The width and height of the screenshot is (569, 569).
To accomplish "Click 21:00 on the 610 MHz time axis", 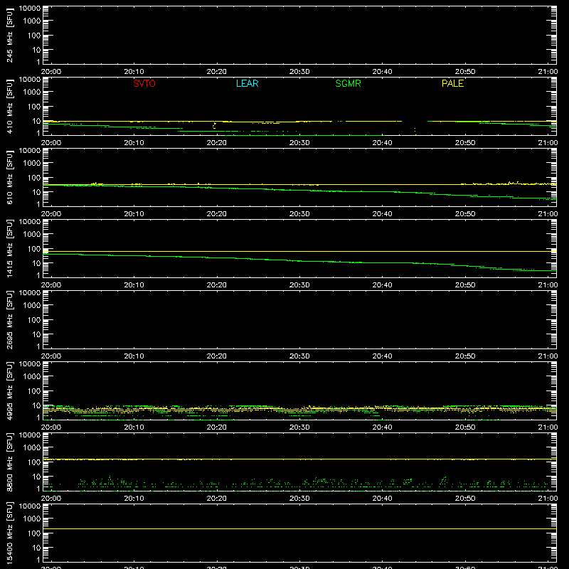I will [548, 214].
